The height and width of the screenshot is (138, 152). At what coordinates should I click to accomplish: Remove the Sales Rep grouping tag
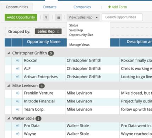pos(58,32)
